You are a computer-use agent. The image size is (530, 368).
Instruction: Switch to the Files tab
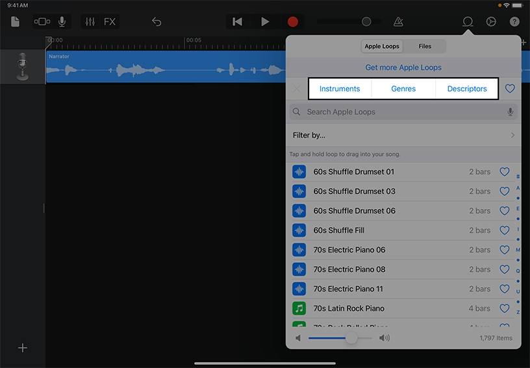tap(425, 46)
